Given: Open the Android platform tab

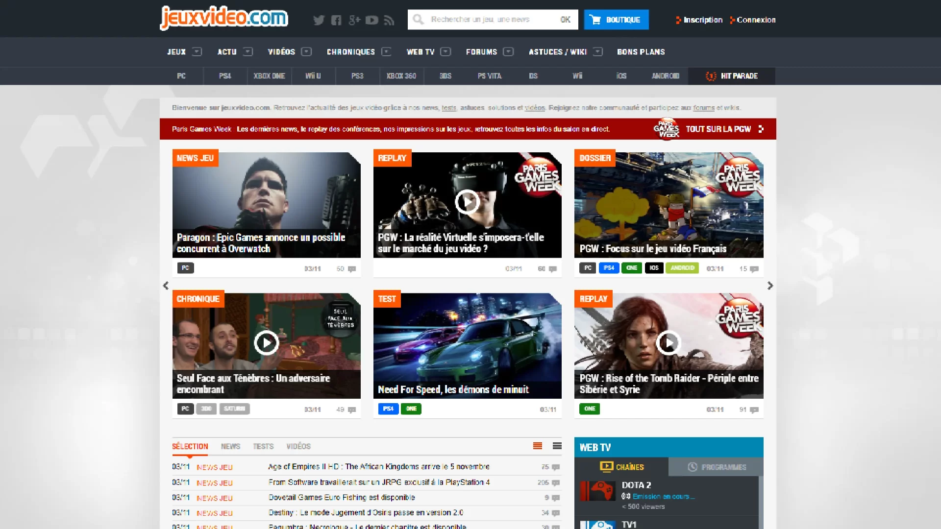Looking at the screenshot, I should click(666, 76).
